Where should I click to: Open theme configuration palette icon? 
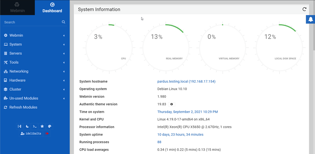click(50, 126)
